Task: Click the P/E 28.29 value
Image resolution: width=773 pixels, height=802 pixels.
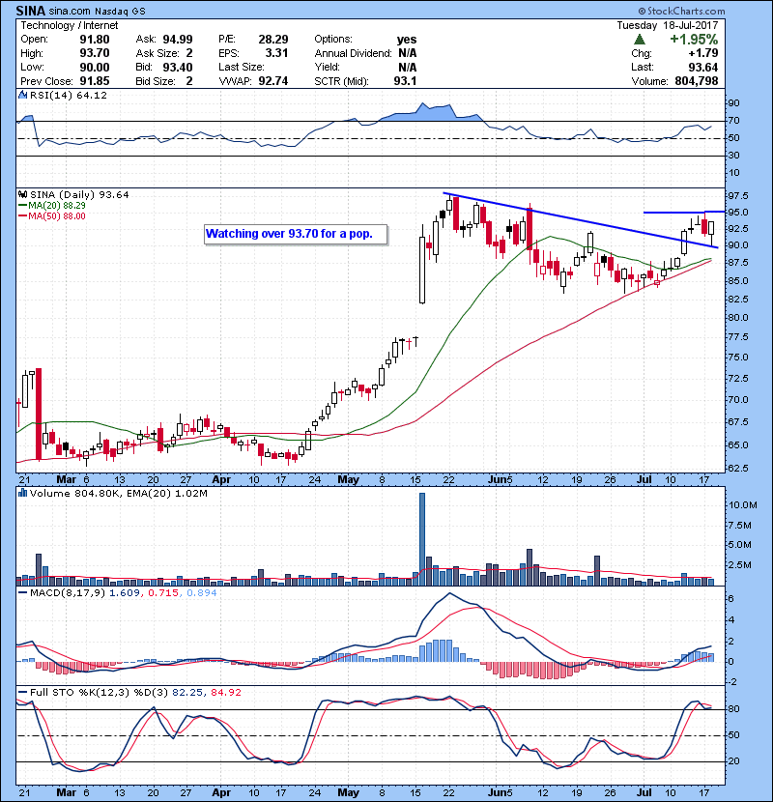Action: pos(273,40)
